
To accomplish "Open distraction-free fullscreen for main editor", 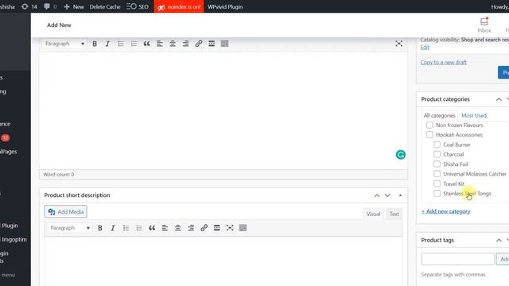I will [399, 44].
